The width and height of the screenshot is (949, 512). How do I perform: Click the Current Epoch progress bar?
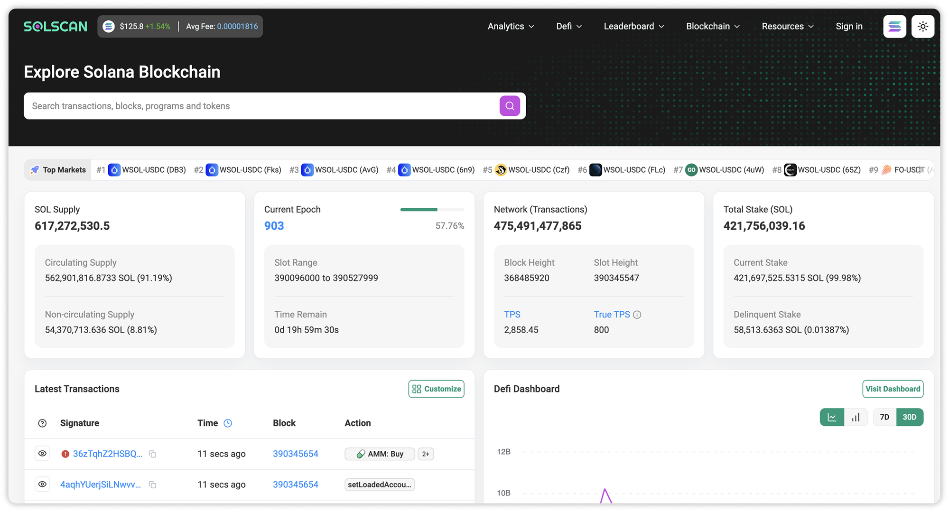432,209
